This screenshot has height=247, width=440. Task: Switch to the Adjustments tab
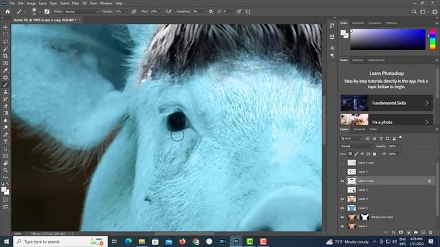(377, 60)
